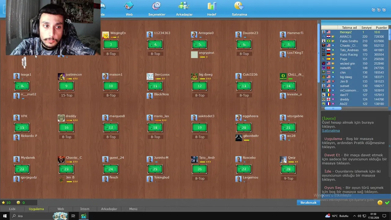Click WingingEn's yellow cat avatar
Screen dimensions: 391x220
click(x=105, y=35)
